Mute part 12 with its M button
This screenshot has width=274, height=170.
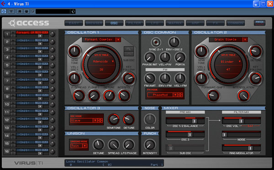point(13,119)
